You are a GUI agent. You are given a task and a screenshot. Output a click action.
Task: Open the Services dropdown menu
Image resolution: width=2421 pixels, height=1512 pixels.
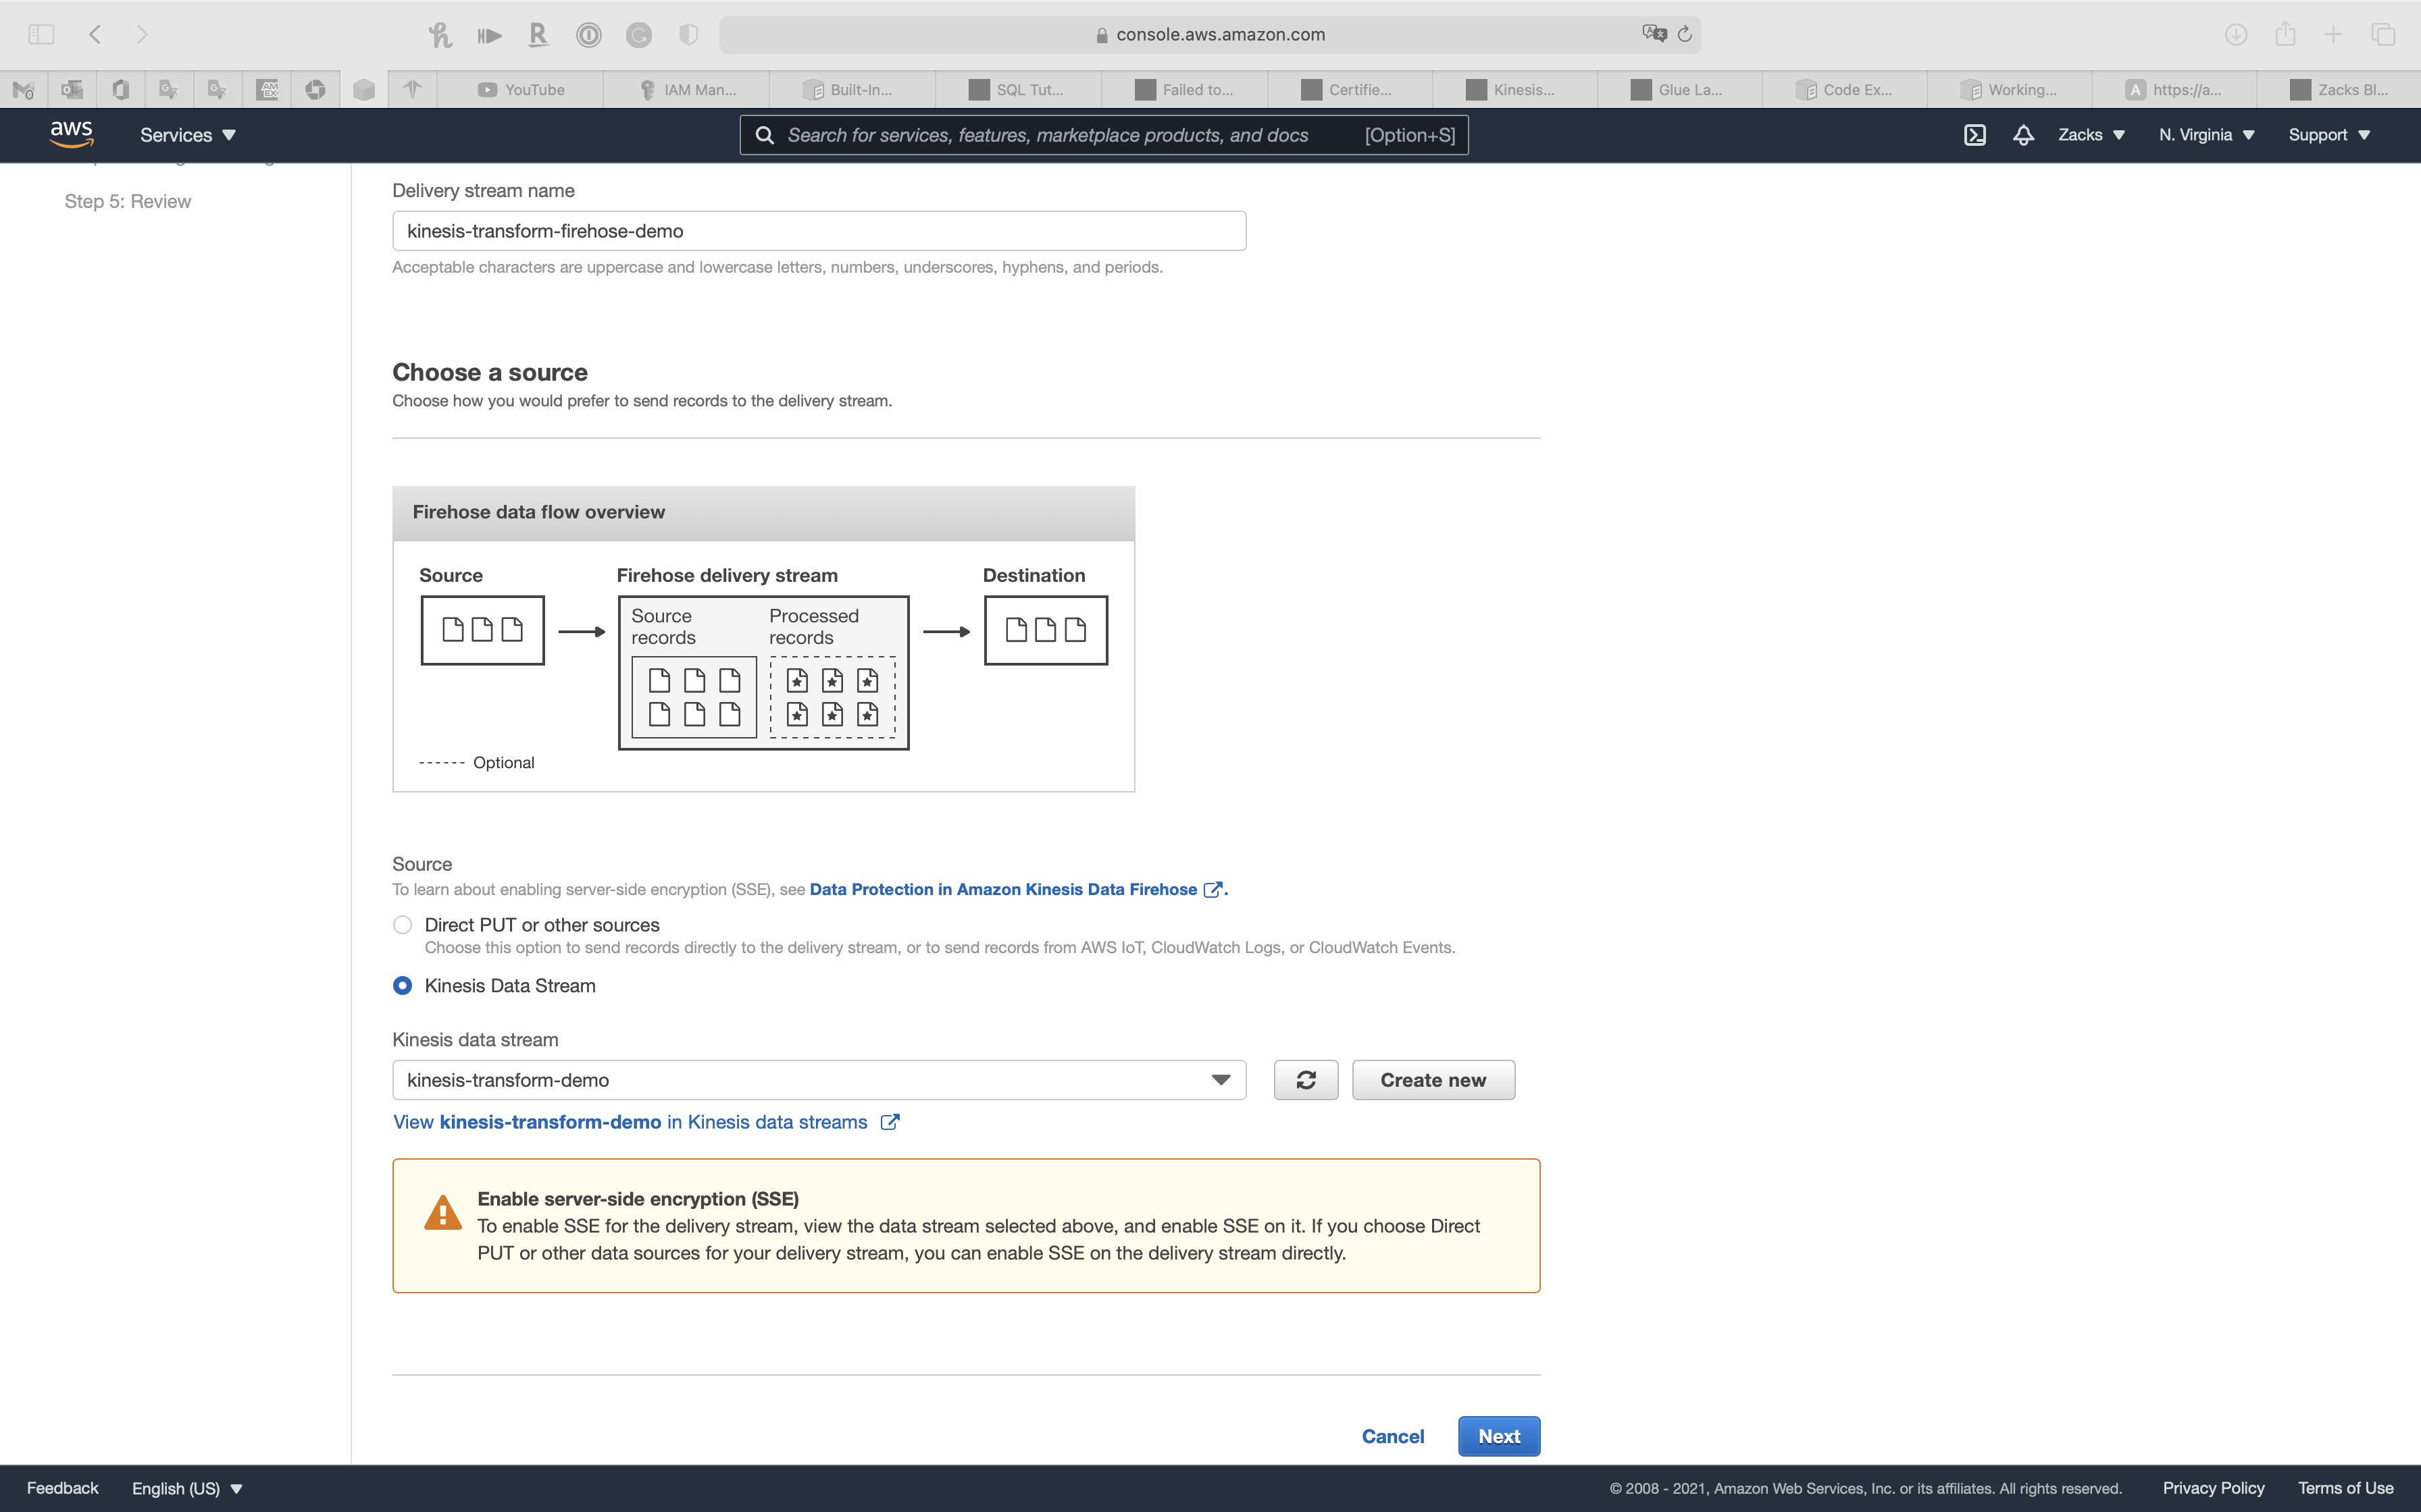[187, 135]
